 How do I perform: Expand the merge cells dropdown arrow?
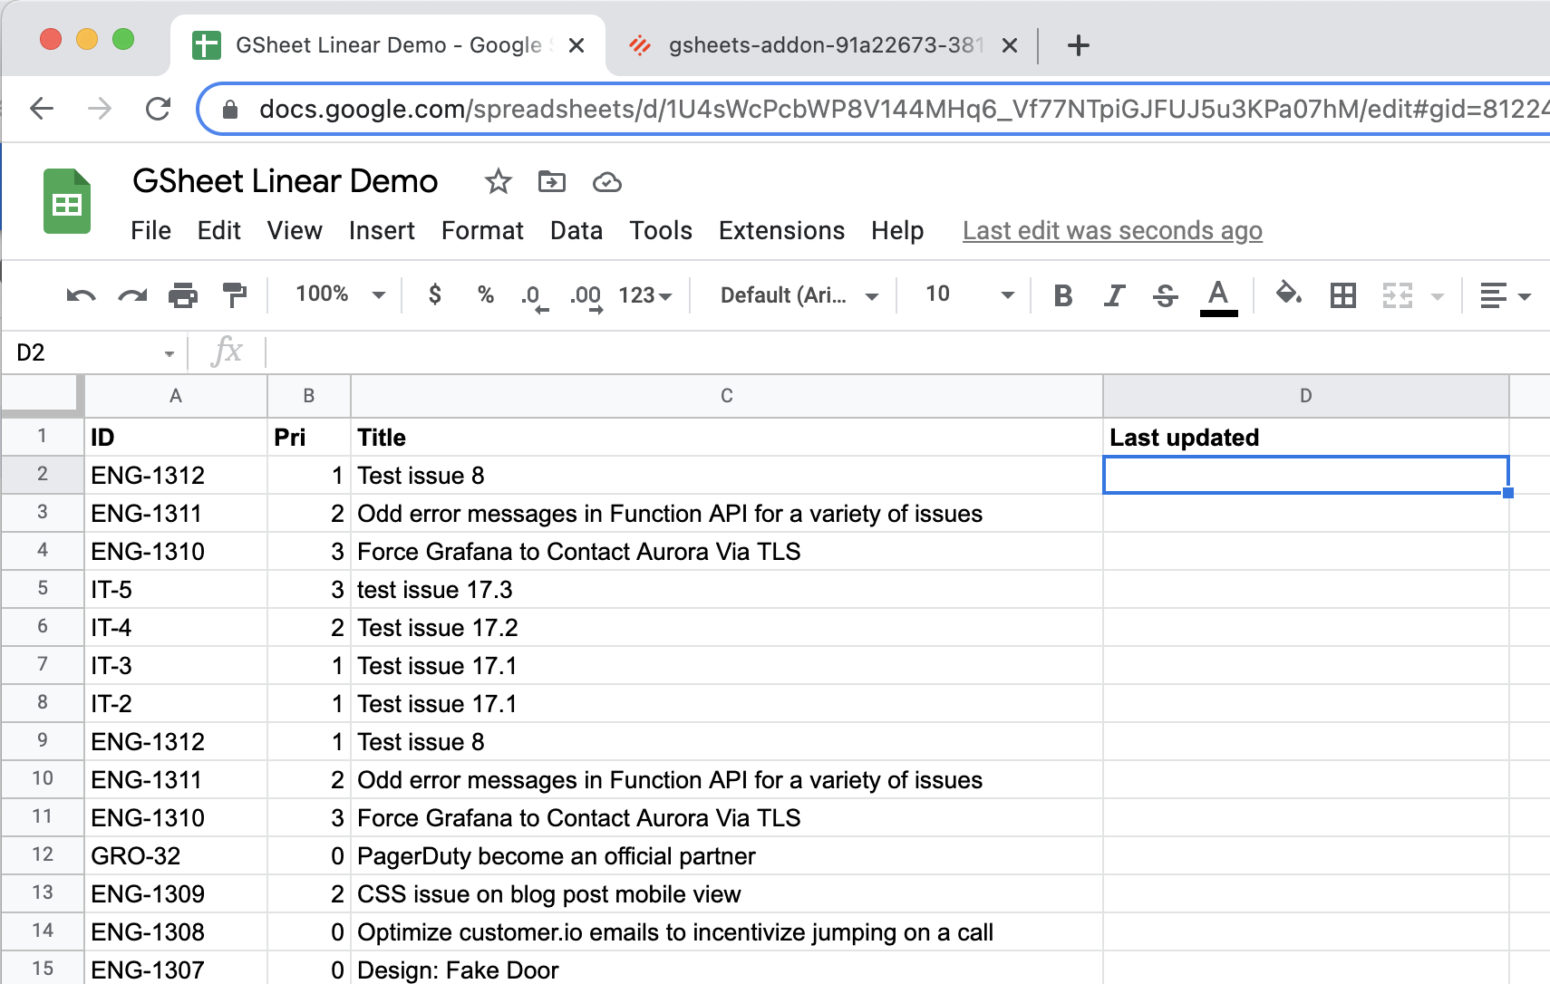click(x=1437, y=296)
